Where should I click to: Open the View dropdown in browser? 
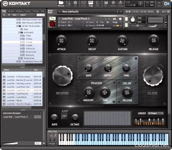15,15
